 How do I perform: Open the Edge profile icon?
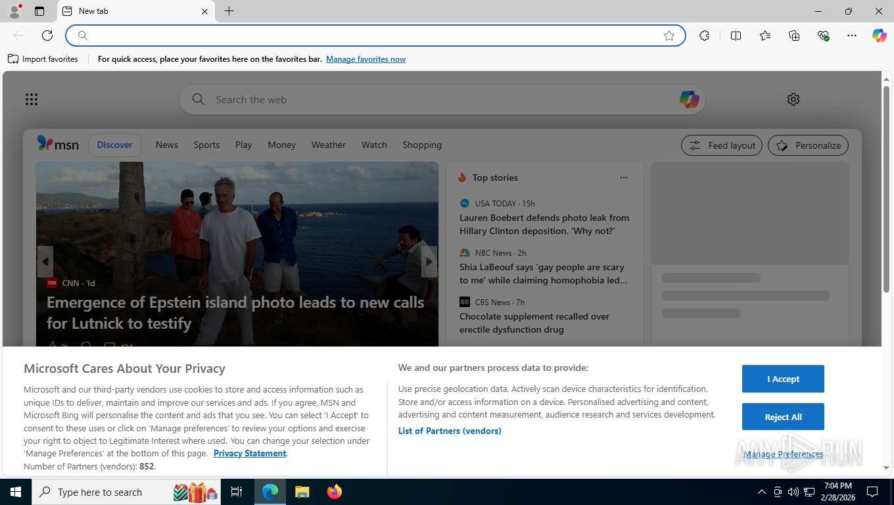click(14, 11)
